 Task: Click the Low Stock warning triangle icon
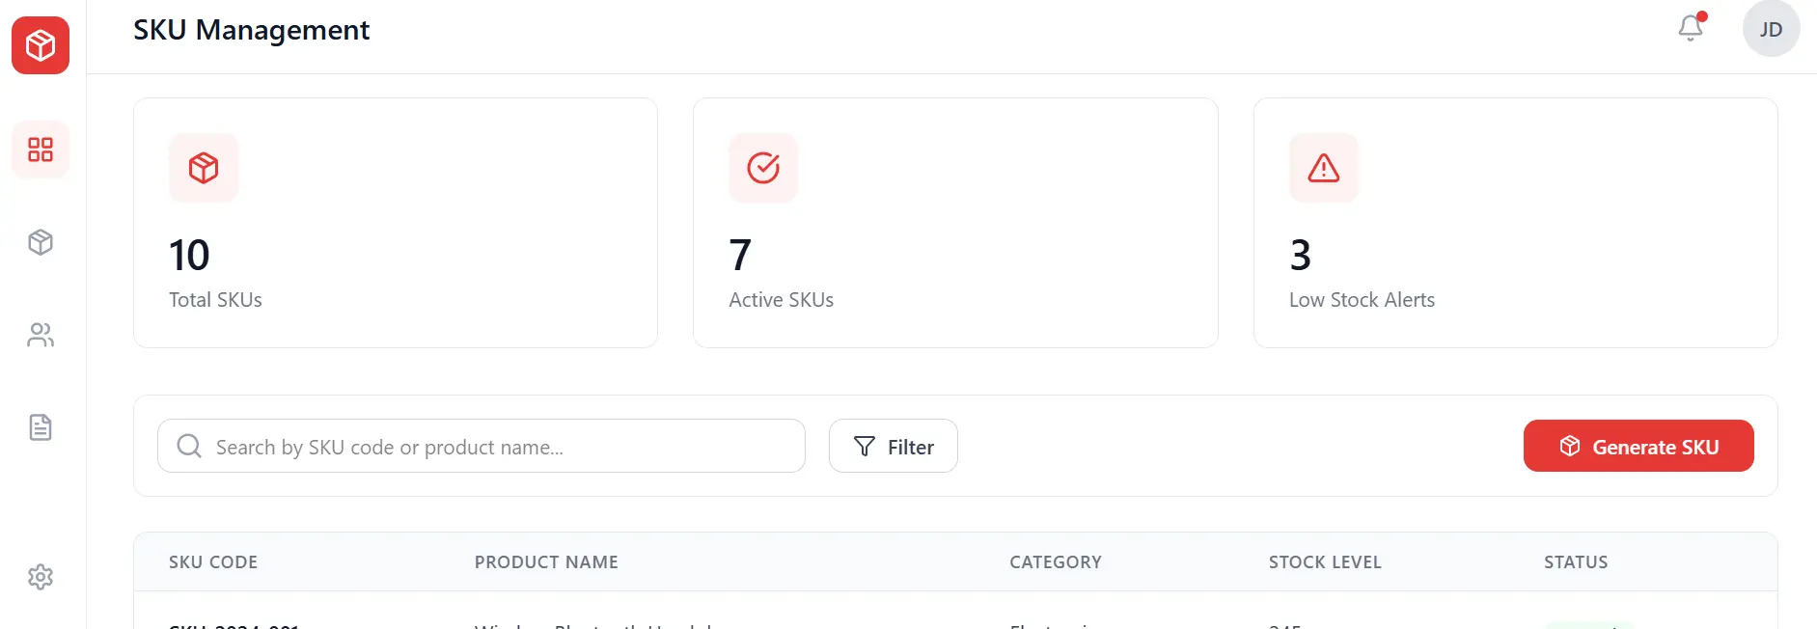(x=1323, y=168)
